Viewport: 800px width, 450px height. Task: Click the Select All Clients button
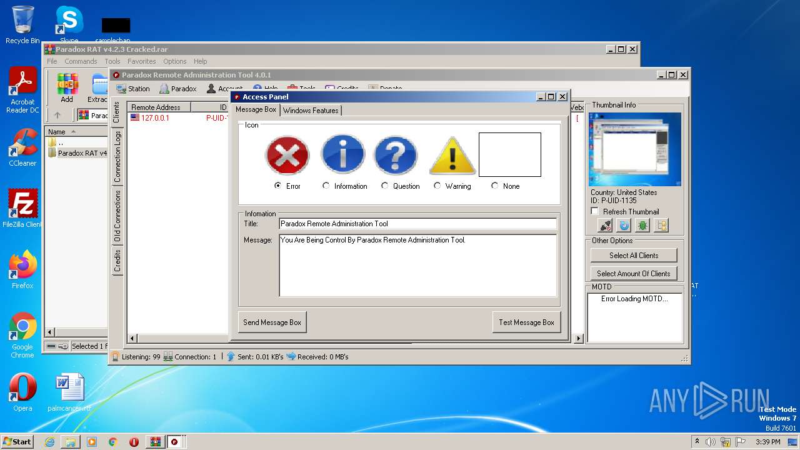[633, 255]
